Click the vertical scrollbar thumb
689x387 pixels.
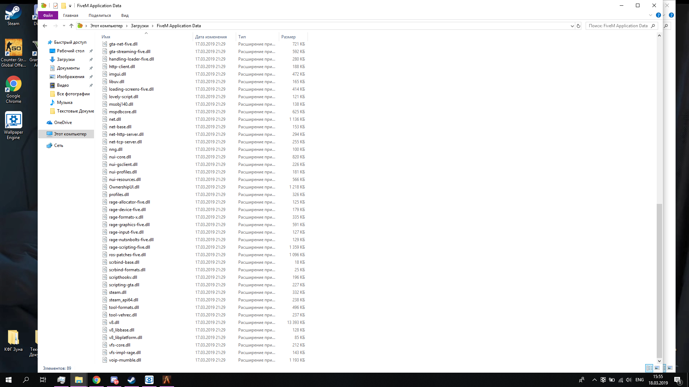click(659, 281)
